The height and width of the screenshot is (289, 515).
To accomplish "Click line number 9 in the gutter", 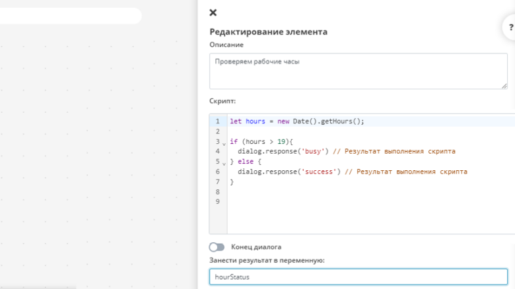I will point(217,202).
